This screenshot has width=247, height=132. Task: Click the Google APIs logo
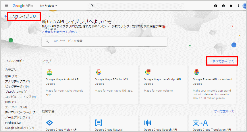(23, 6)
